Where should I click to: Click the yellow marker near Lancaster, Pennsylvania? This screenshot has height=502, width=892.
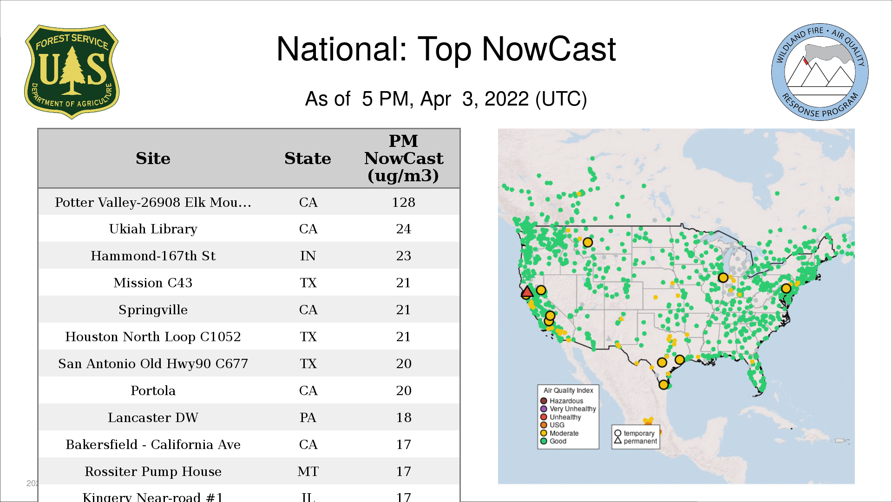tap(786, 288)
